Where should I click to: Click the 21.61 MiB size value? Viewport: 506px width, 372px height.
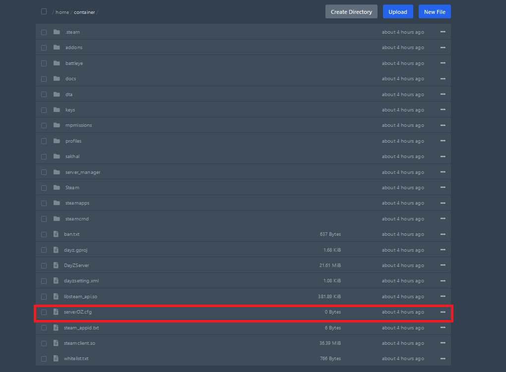330,266
